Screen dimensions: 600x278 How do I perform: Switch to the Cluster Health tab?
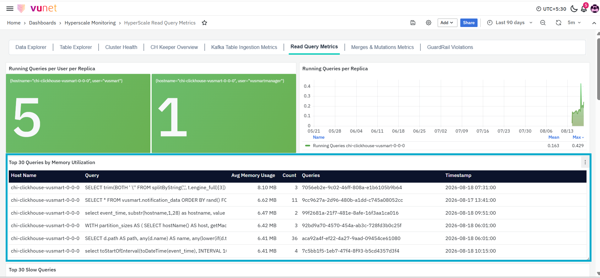121,47
